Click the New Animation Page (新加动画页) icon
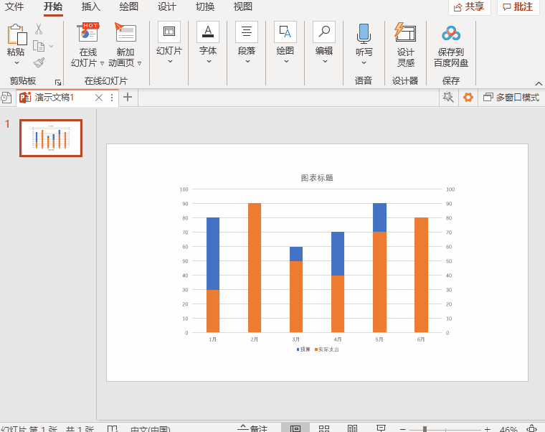This screenshot has height=432, width=545. [125, 34]
